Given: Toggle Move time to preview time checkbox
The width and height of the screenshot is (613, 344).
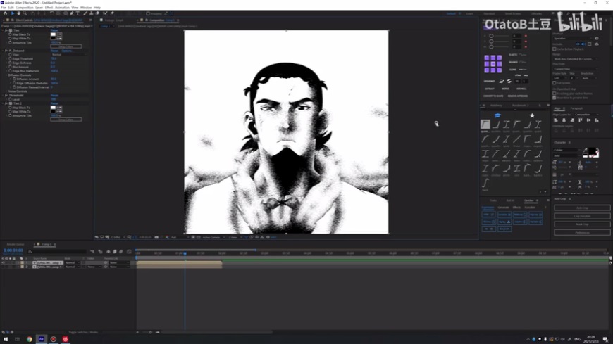Looking at the screenshot, I should click(555, 98).
